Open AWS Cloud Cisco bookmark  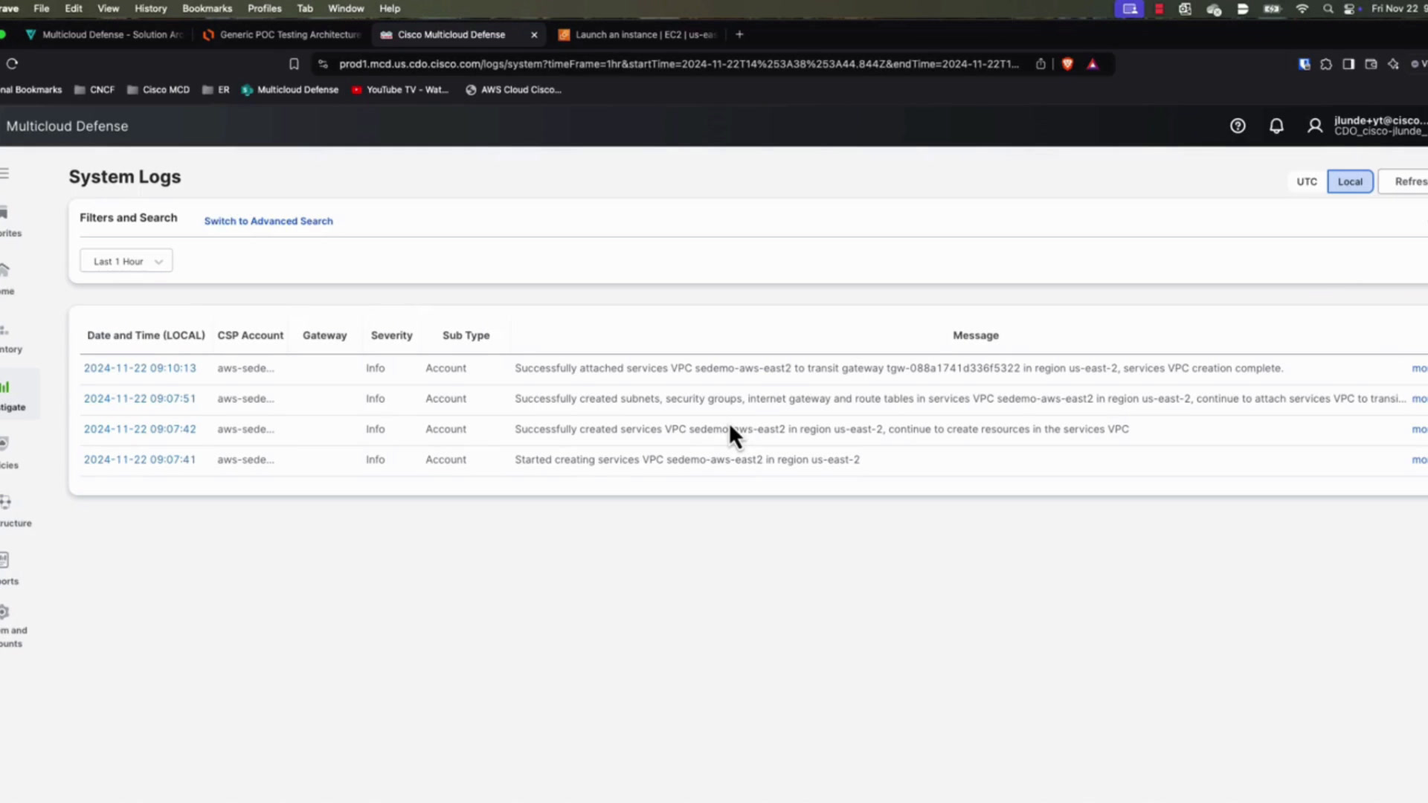pos(513,89)
